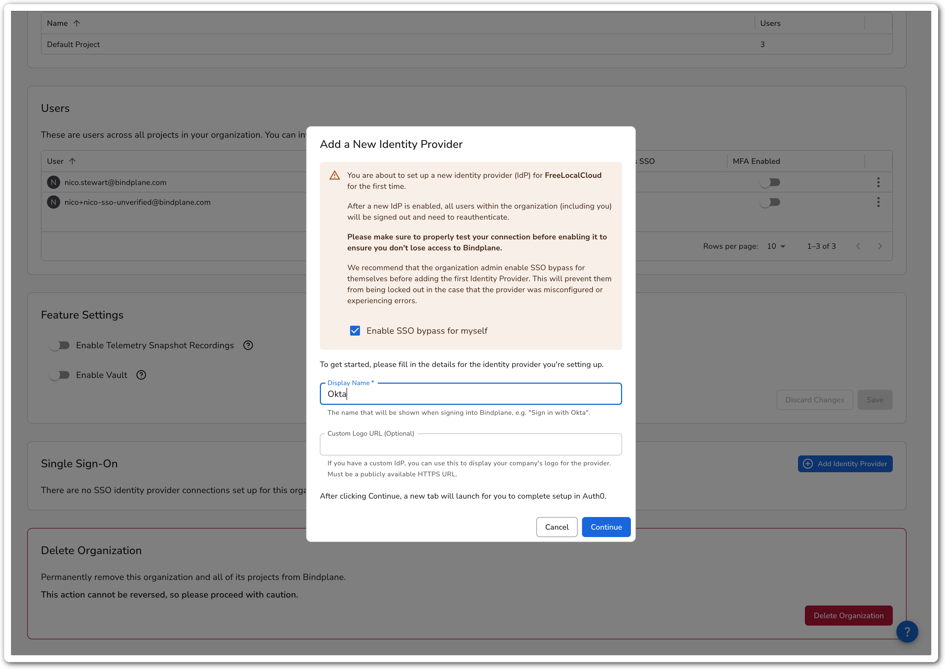
Task: Toggle Enable Telemetry Snapshot Recordings switch
Action: [x=60, y=345]
